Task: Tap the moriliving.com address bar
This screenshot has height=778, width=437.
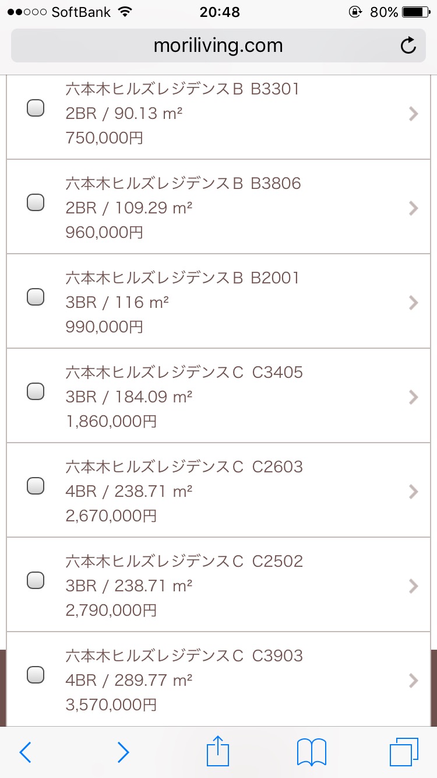Action: pyautogui.click(x=218, y=45)
